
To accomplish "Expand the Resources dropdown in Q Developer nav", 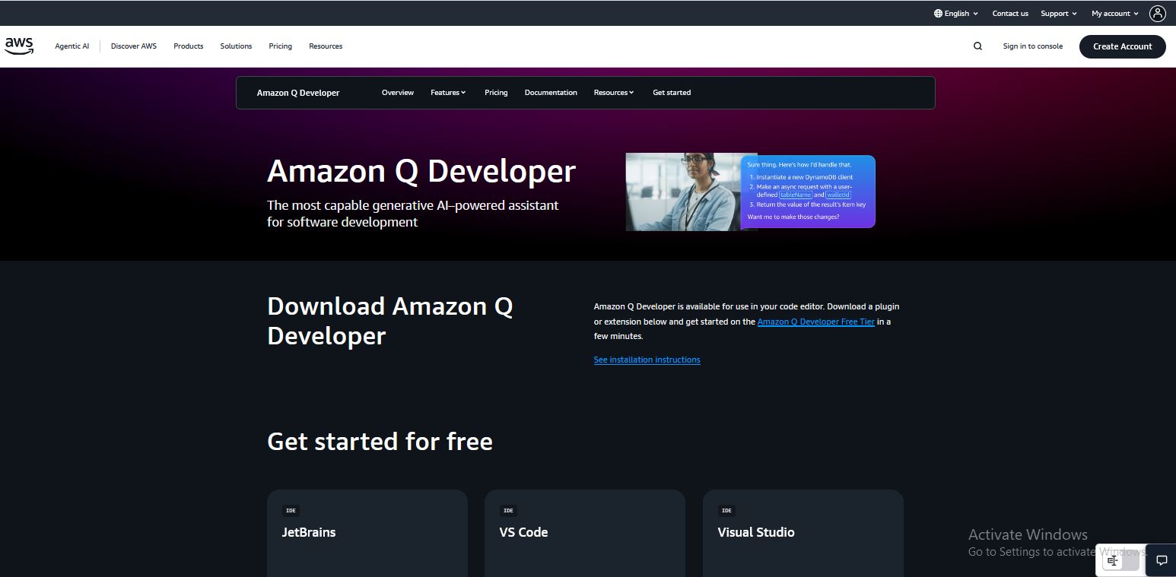I will [x=613, y=92].
